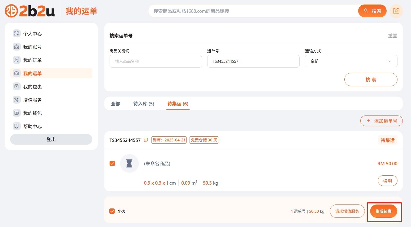Open 增值服务 in sidebar
The width and height of the screenshot is (411, 227).
click(x=32, y=100)
